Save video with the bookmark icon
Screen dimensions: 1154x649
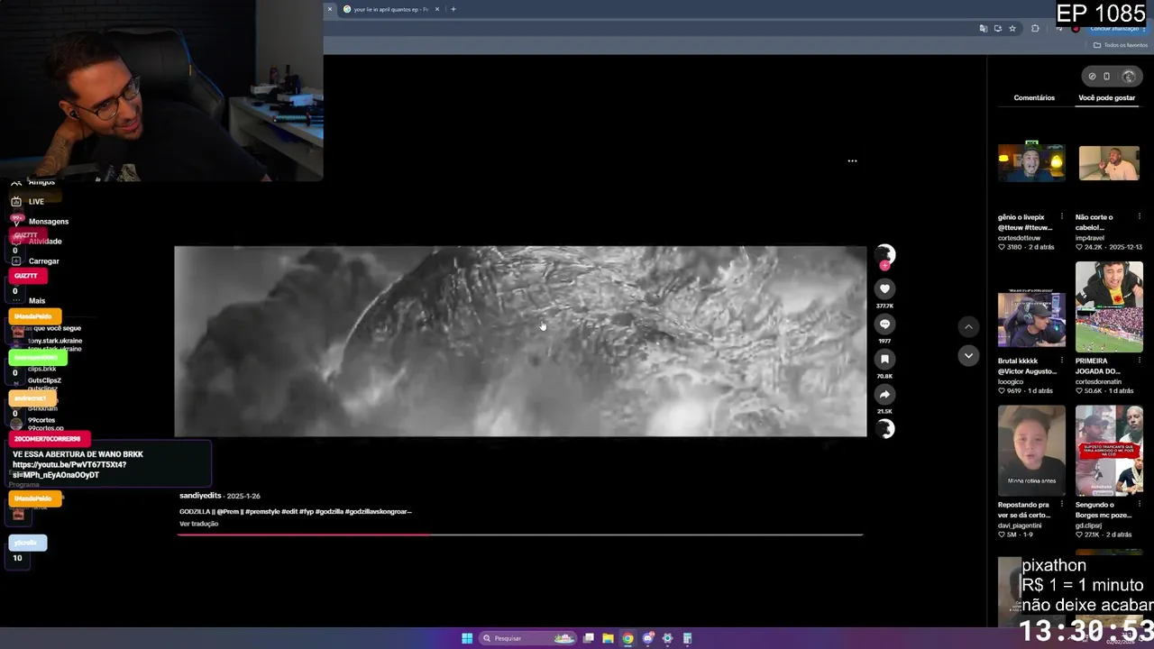click(884, 359)
